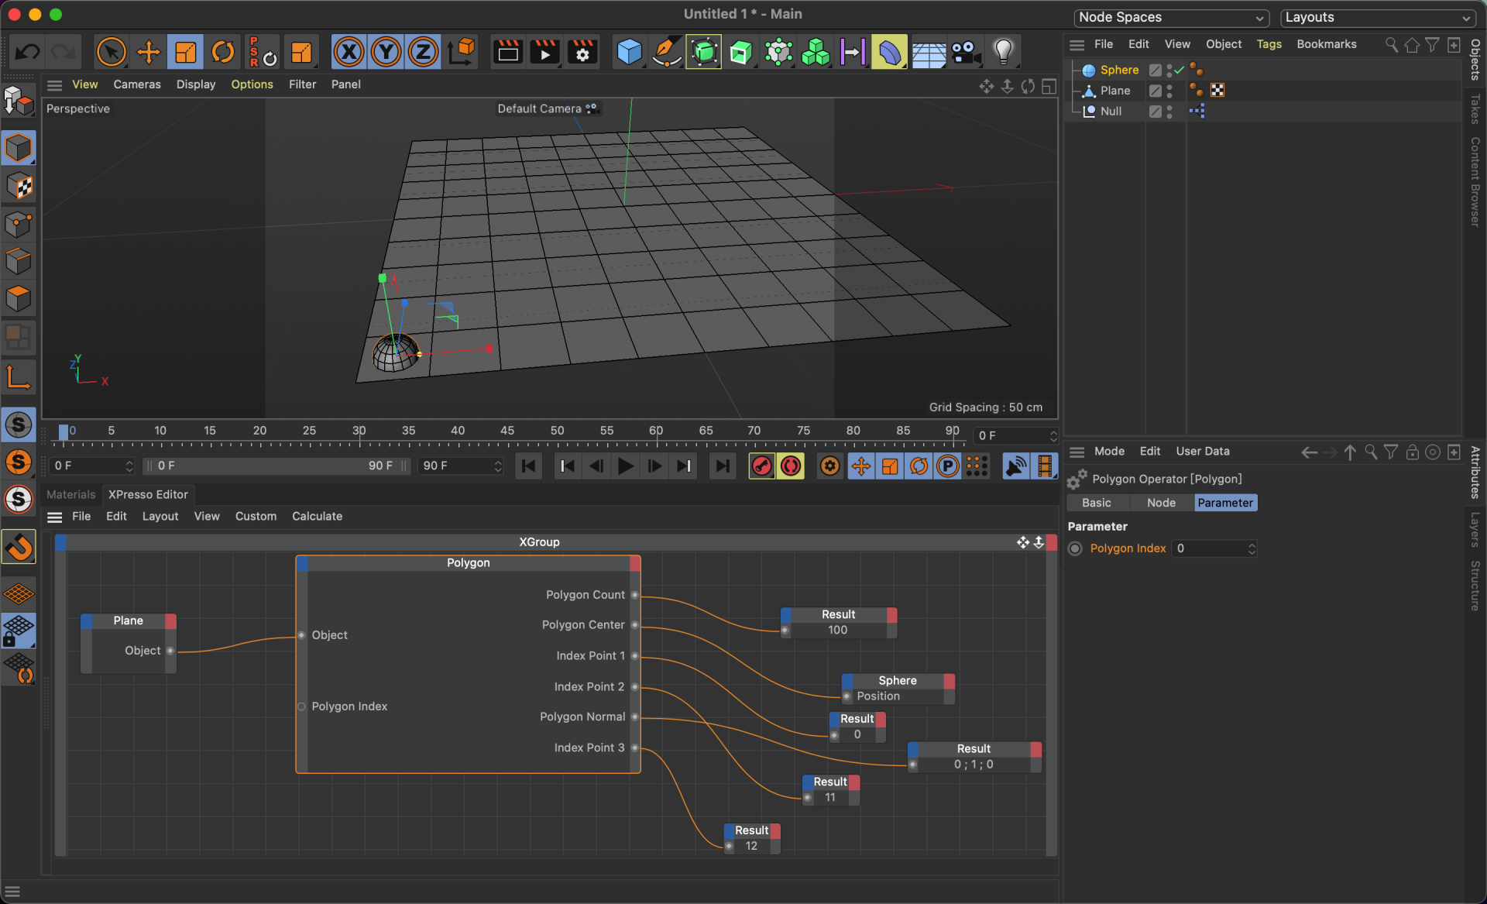Screen dimensions: 1487x904
Task: Select the Move tool
Action: coord(148,52)
